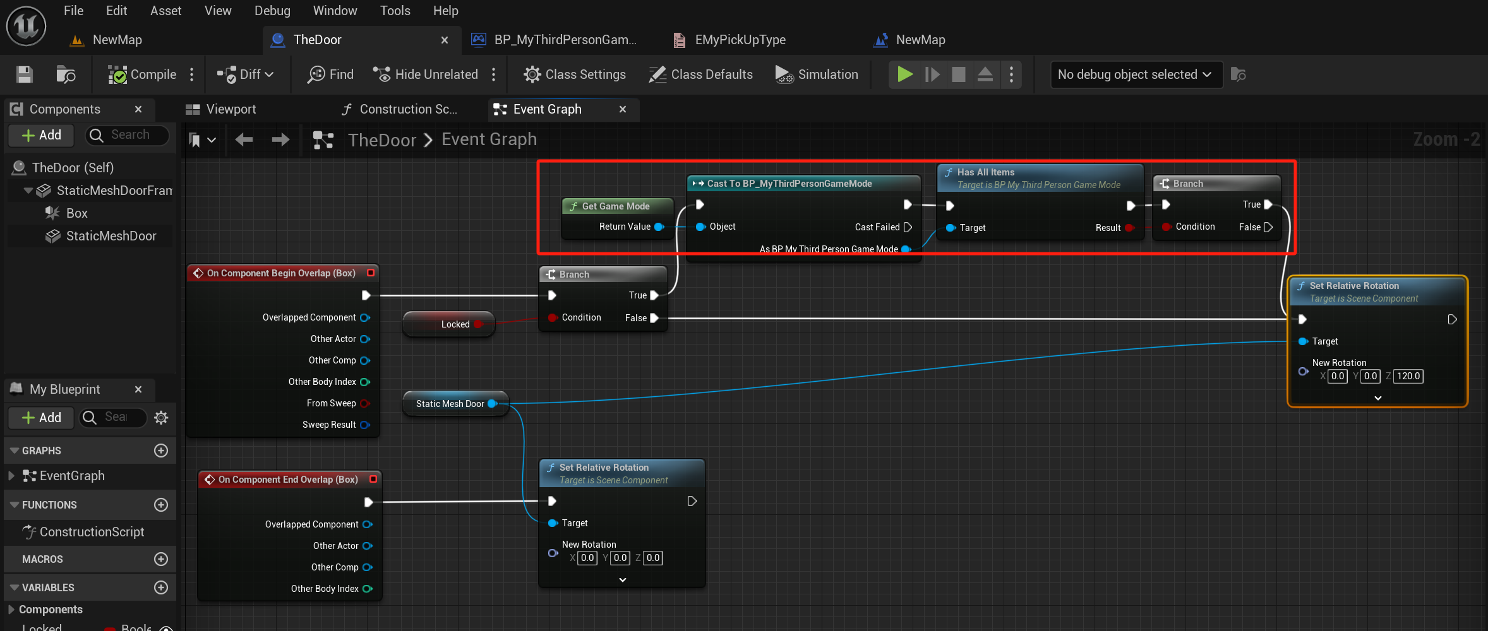1488x631 pixels.
Task: Select the Locked variable node
Action: (449, 324)
